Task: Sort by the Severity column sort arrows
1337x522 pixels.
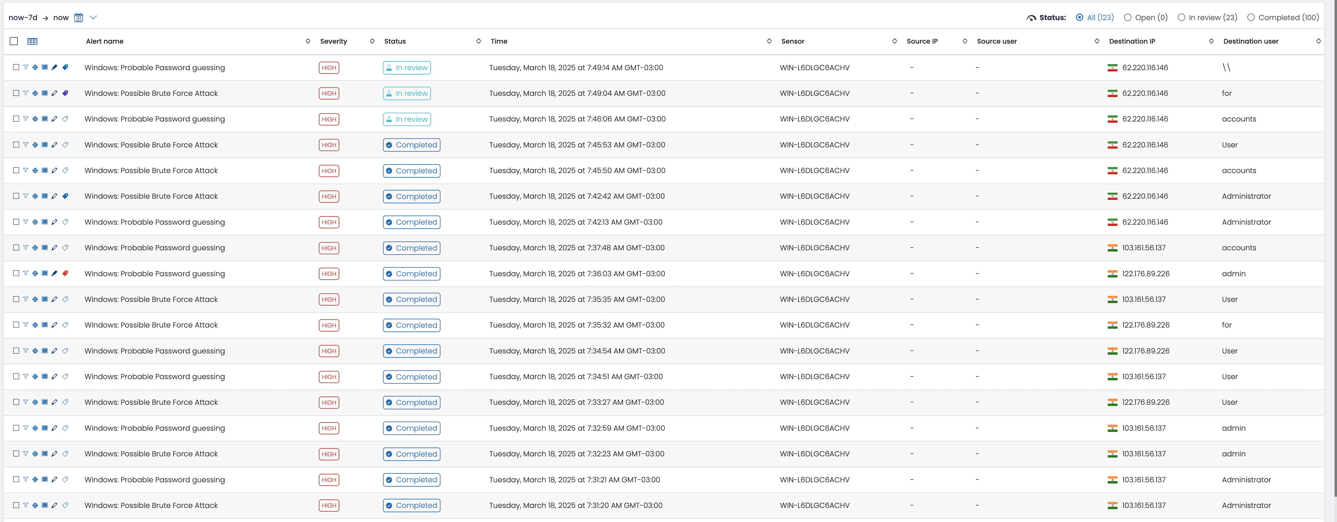Action: point(372,42)
